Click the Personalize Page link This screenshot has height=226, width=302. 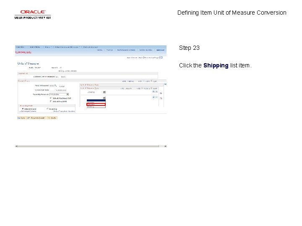pyautogui.click(x=151, y=58)
